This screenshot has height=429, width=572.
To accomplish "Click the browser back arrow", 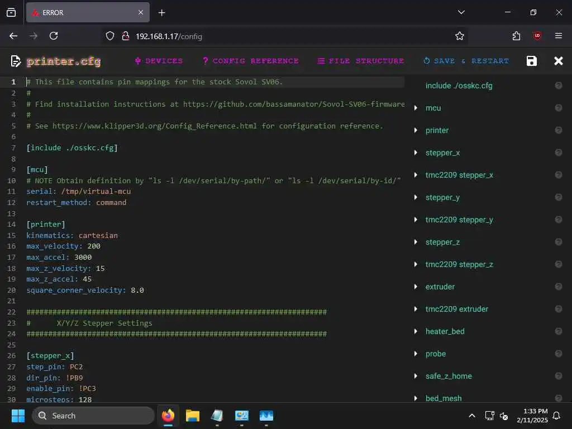I will (13, 36).
